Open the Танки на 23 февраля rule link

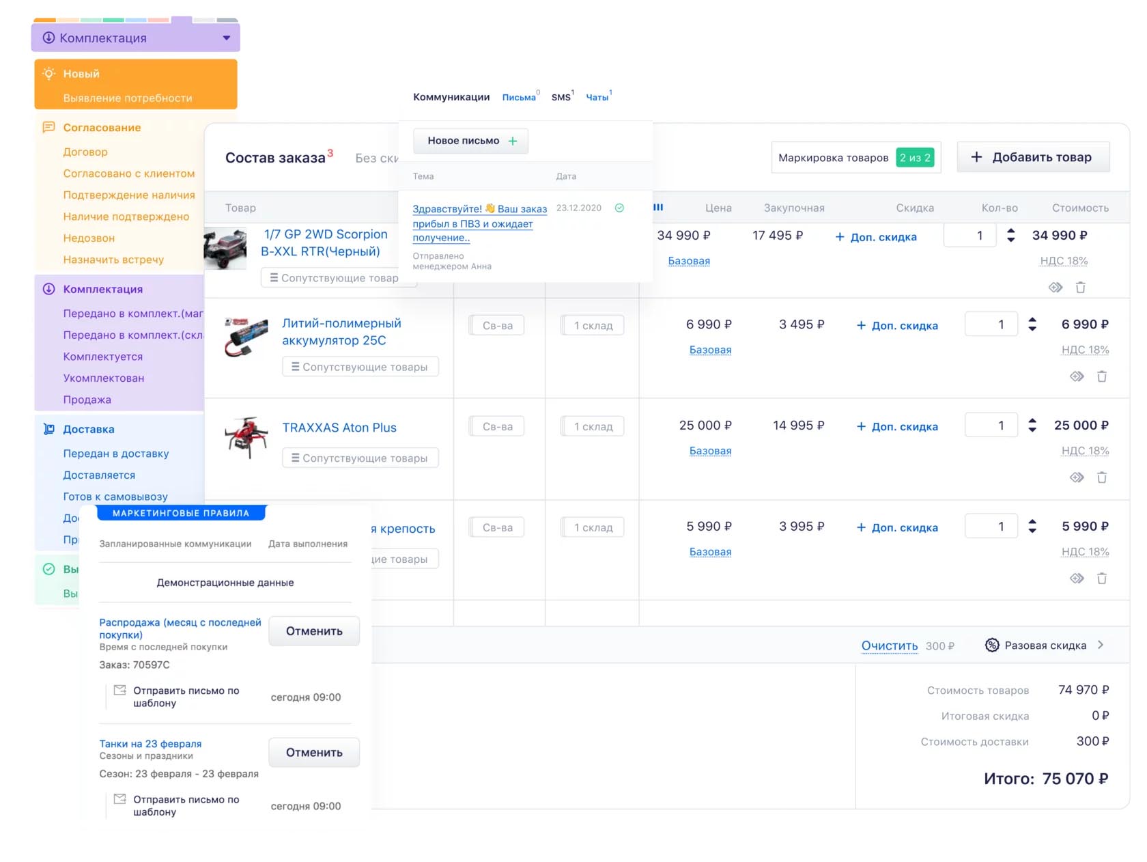click(x=150, y=743)
